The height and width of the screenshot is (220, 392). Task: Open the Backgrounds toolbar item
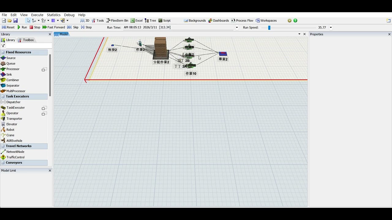(x=195, y=20)
